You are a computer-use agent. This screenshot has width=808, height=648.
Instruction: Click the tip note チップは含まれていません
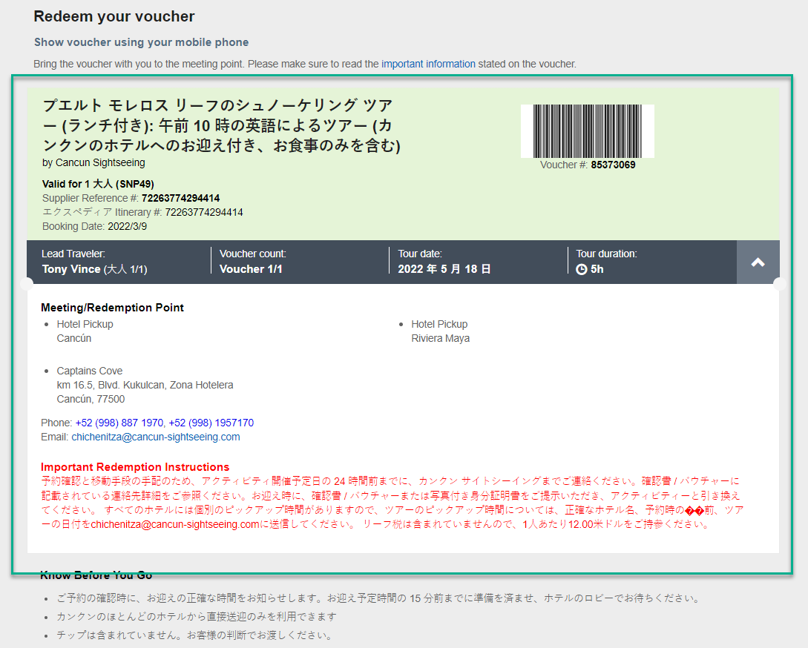(194, 635)
